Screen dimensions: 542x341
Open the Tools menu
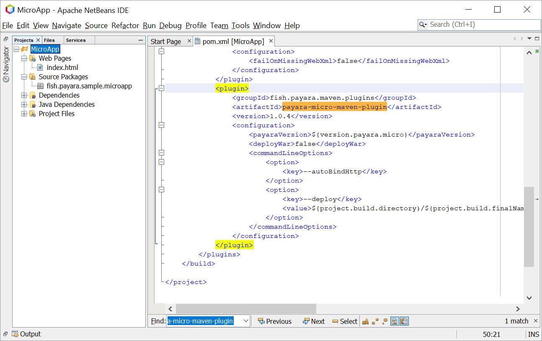click(240, 26)
